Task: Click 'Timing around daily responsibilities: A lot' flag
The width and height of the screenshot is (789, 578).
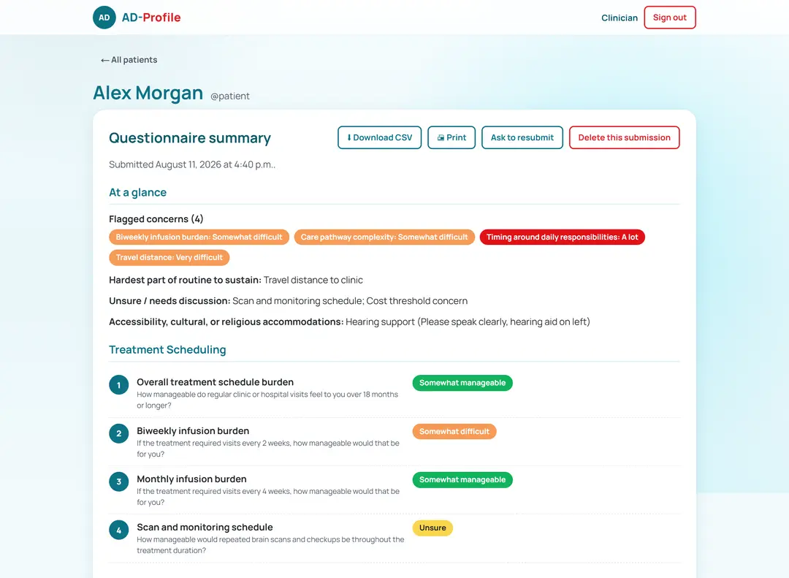Action: 562,237
